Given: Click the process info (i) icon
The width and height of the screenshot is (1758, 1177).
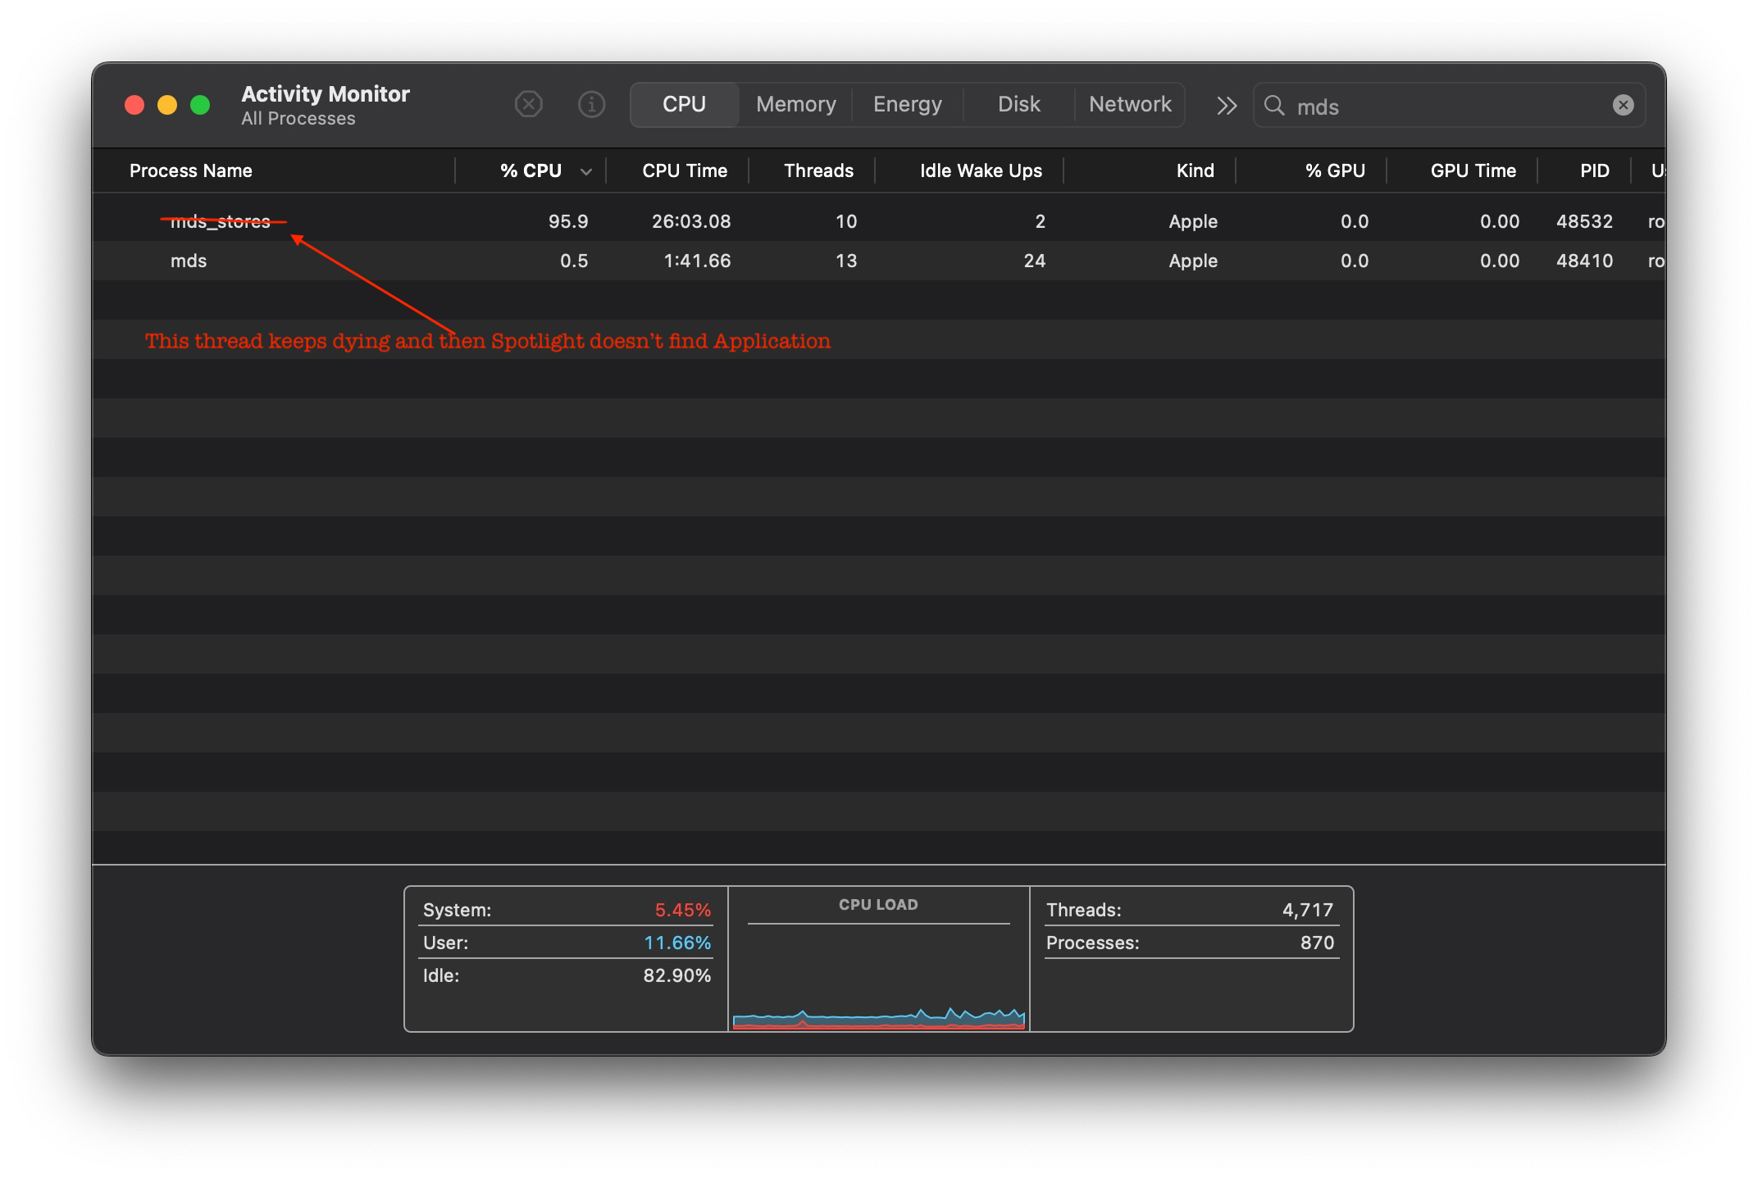Looking at the screenshot, I should 591,105.
